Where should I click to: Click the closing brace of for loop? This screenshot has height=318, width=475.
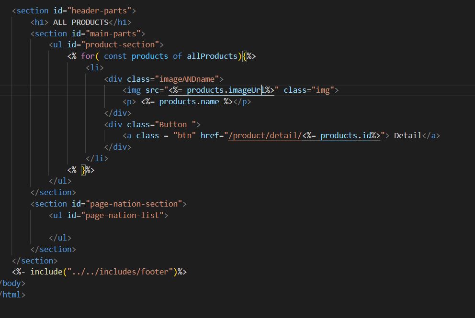(83, 170)
